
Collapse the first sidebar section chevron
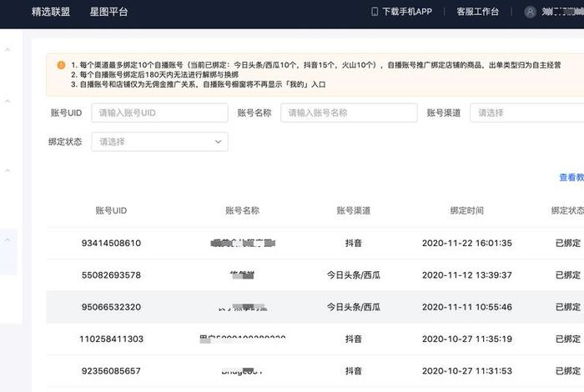tap(8, 49)
